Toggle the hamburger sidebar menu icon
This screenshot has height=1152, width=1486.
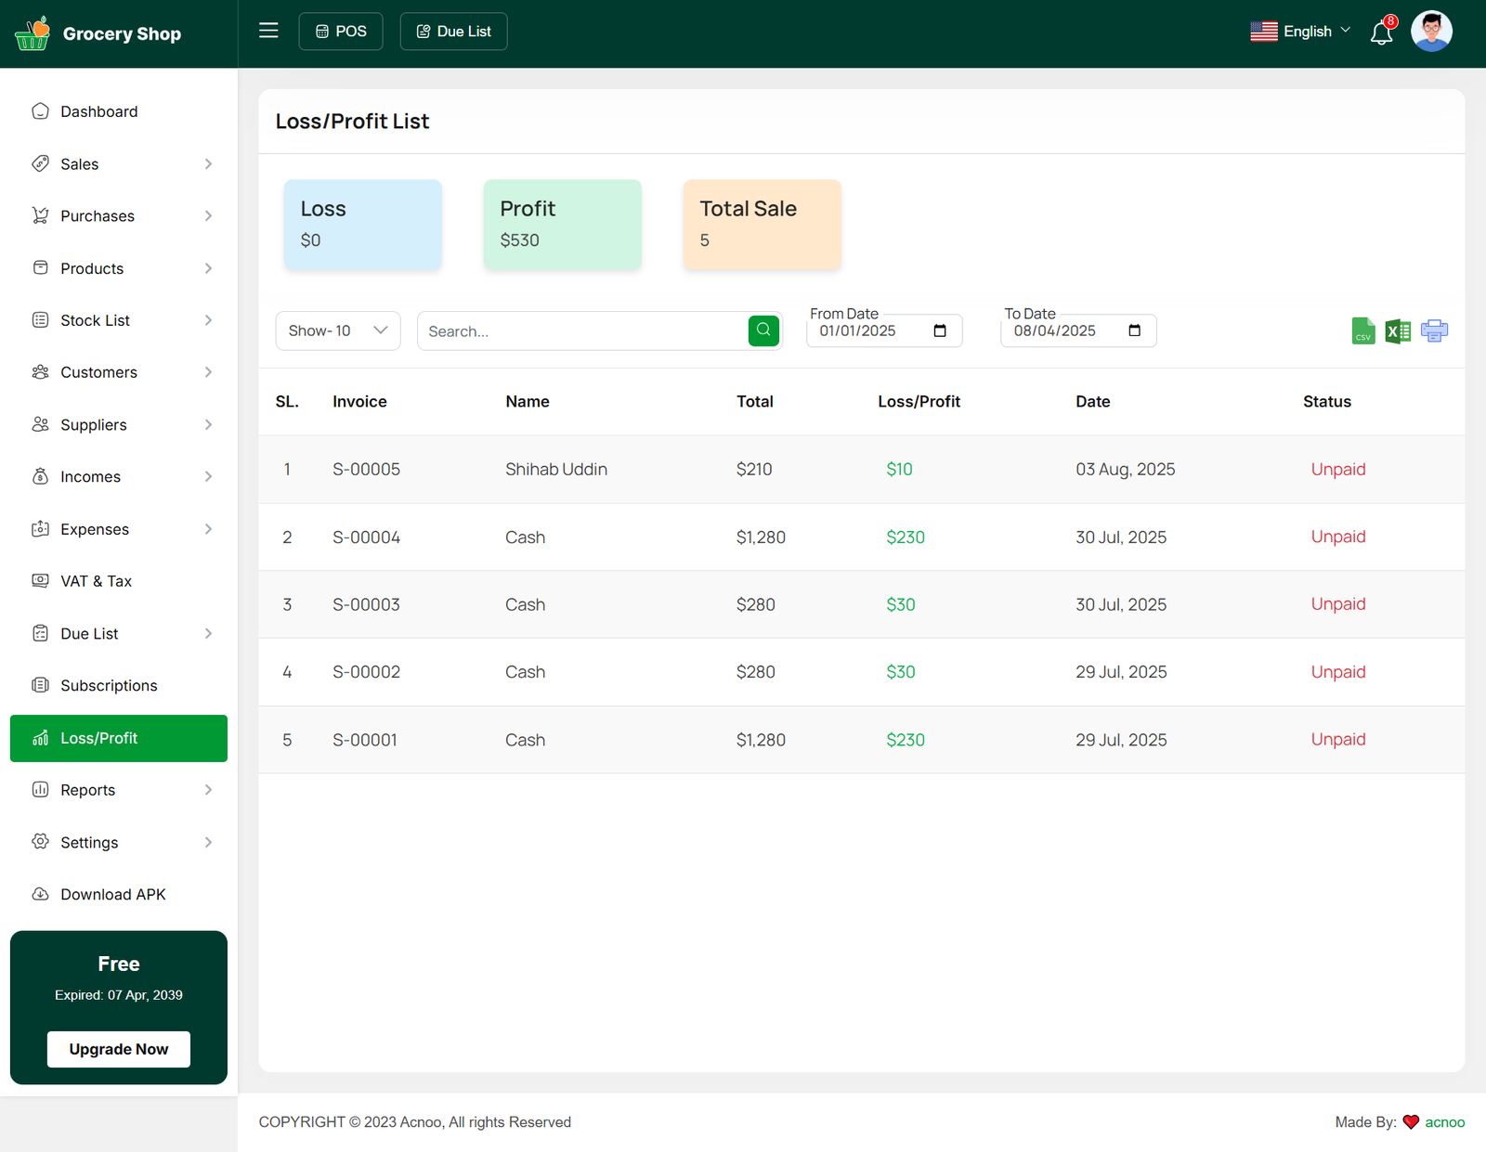268,31
